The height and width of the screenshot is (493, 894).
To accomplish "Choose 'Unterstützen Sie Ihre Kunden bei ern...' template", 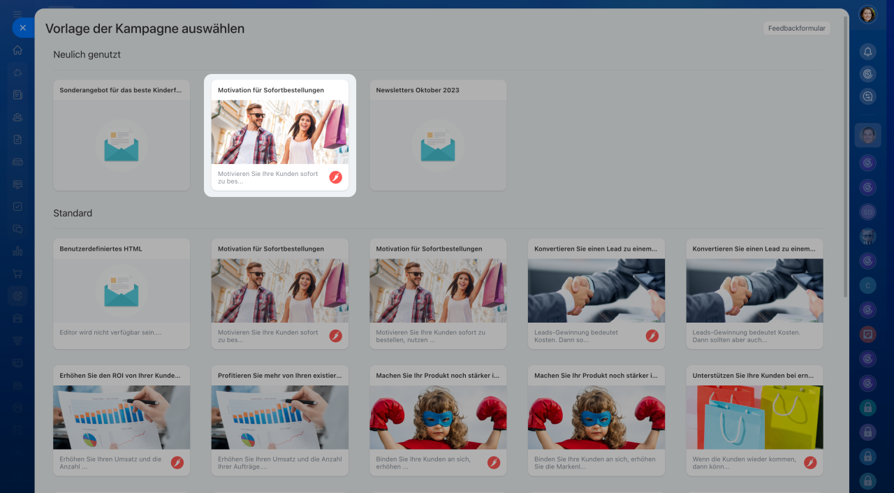I will [754, 420].
